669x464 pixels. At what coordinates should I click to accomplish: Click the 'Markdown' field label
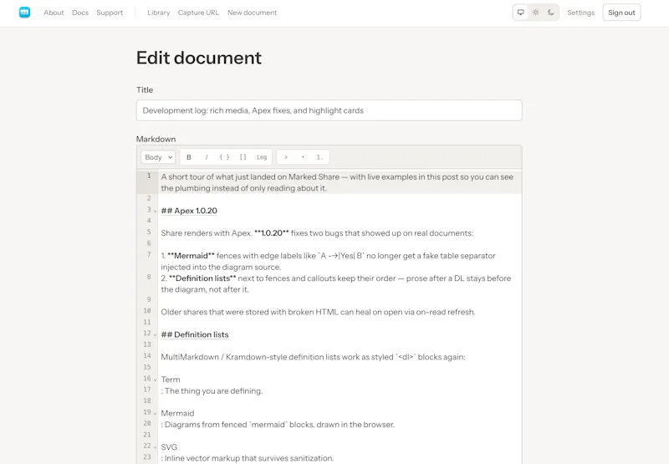156,139
